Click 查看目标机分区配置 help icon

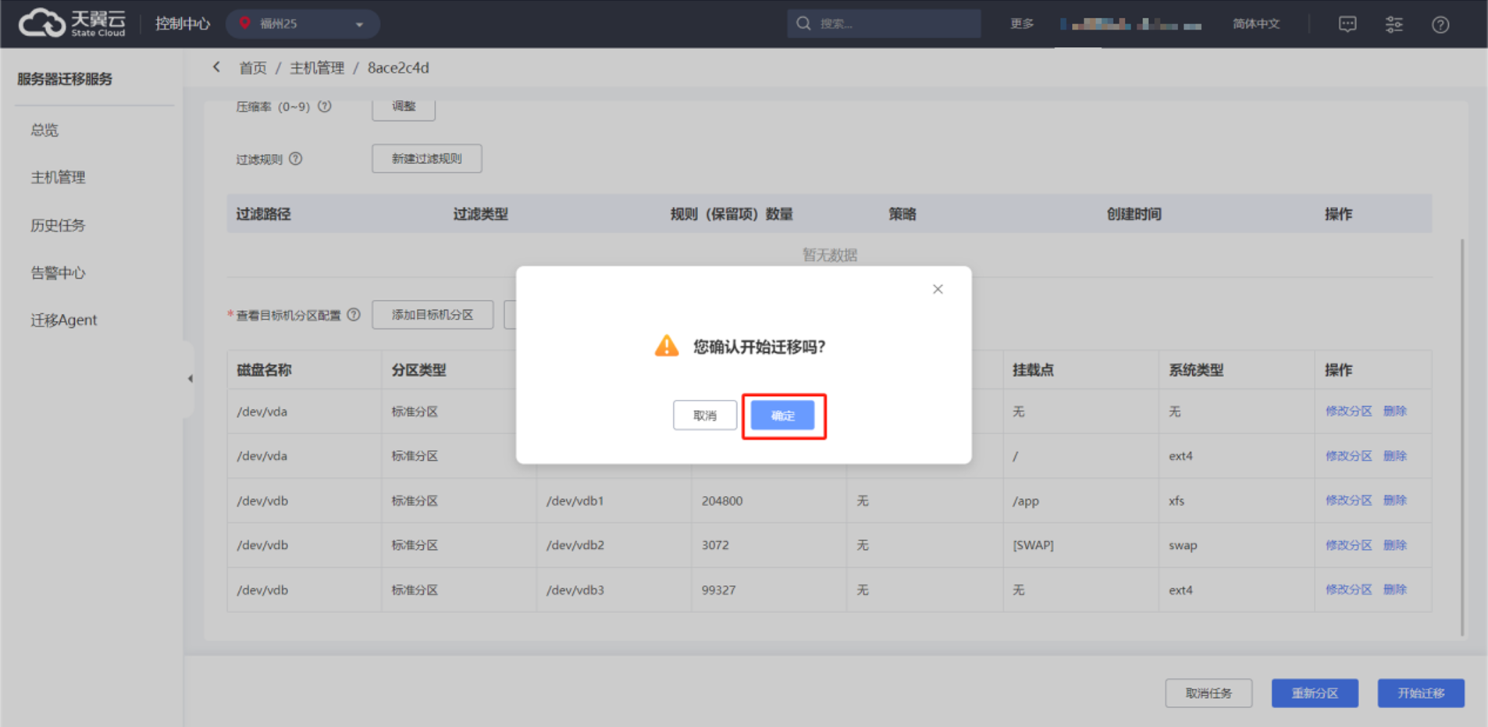[x=354, y=315]
